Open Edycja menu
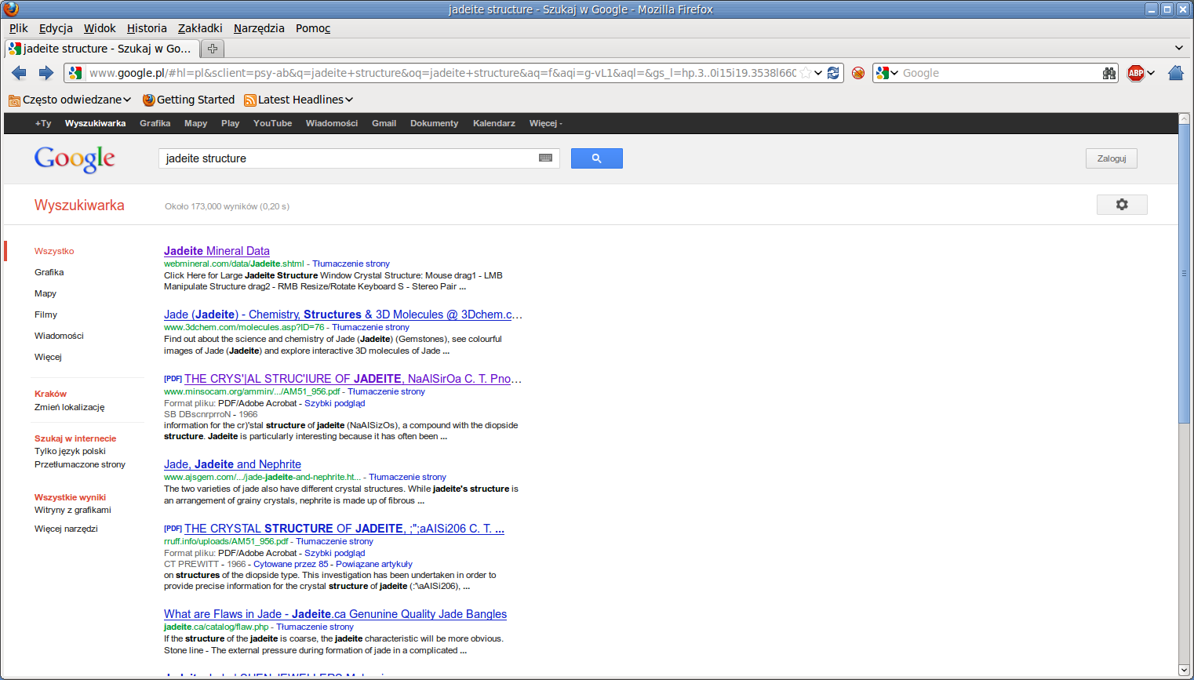 pyautogui.click(x=56, y=28)
